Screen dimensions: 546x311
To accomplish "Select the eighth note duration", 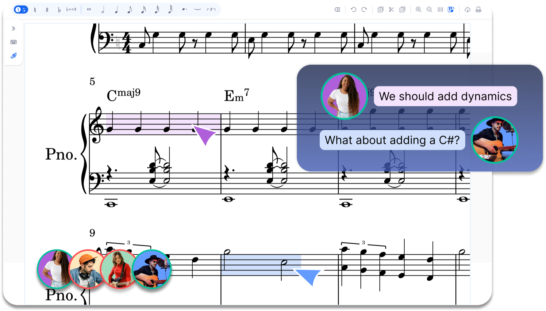I will pyautogui.click(x=130, y=10).
